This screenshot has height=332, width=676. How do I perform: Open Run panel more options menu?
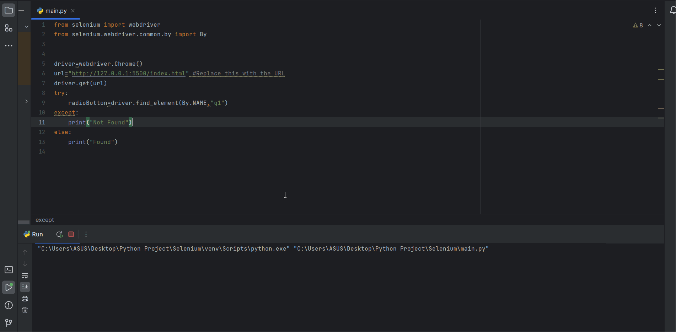point(86,234)
